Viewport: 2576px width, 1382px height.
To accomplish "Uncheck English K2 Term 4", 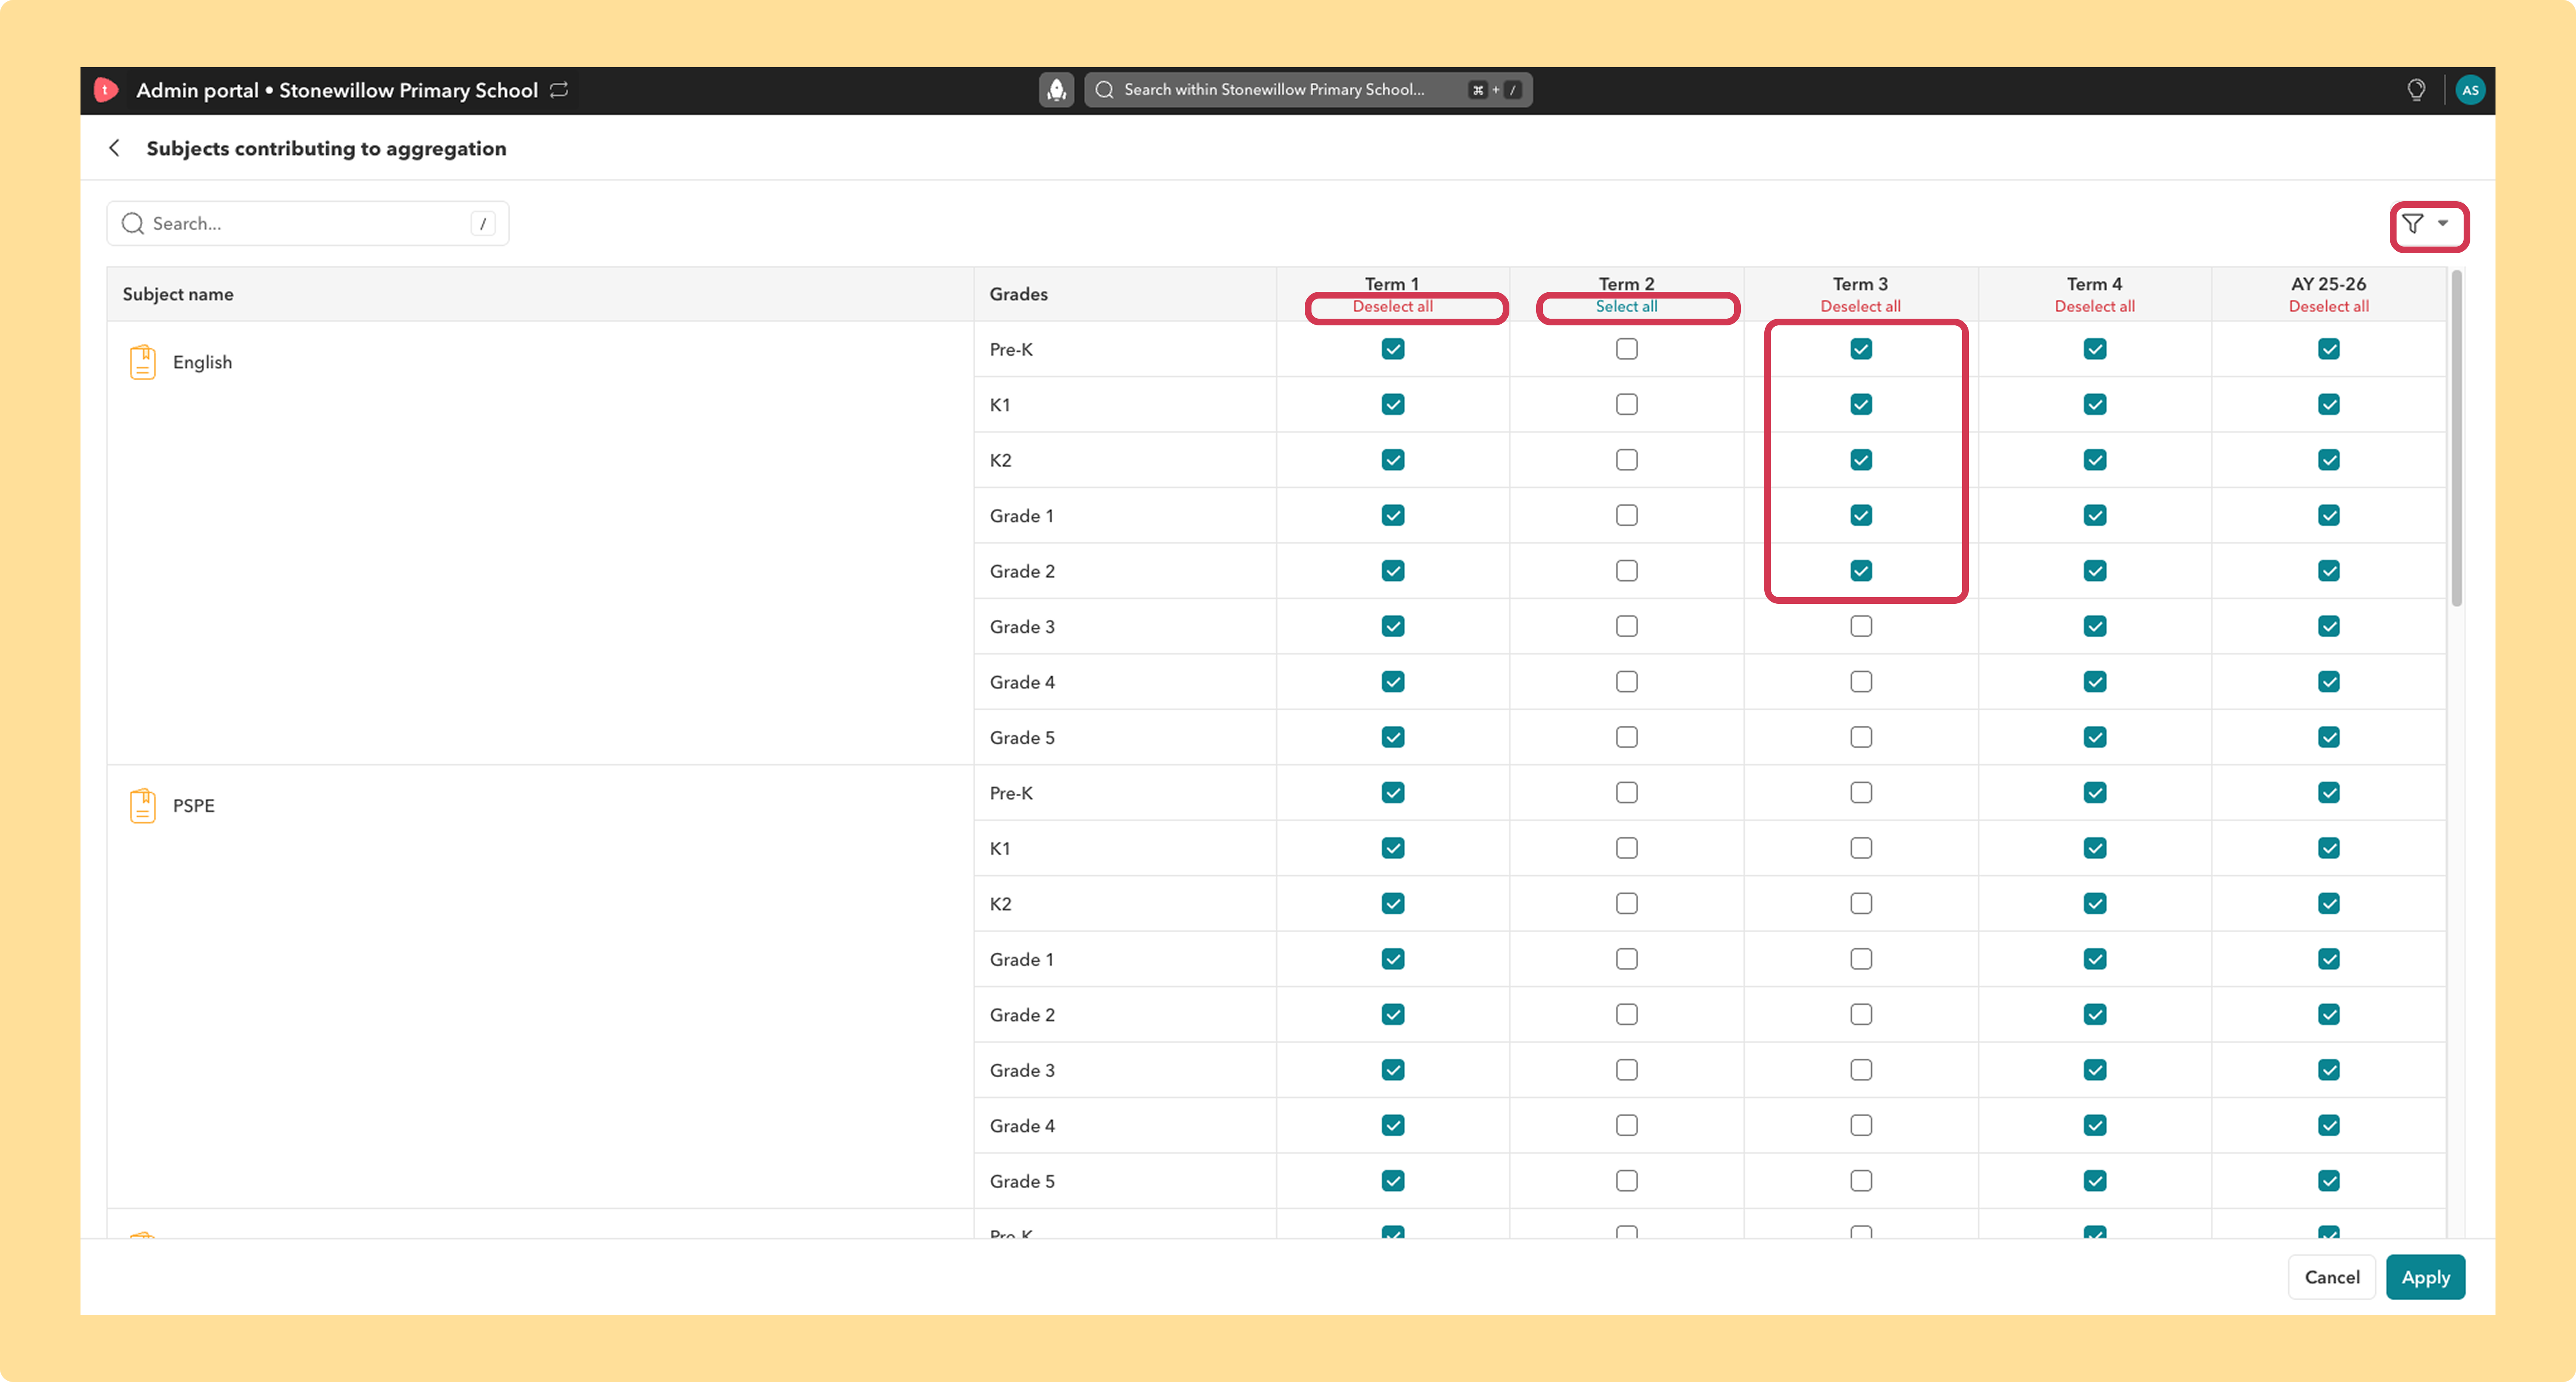I will pyautogui.click(x=2095, y=460).
